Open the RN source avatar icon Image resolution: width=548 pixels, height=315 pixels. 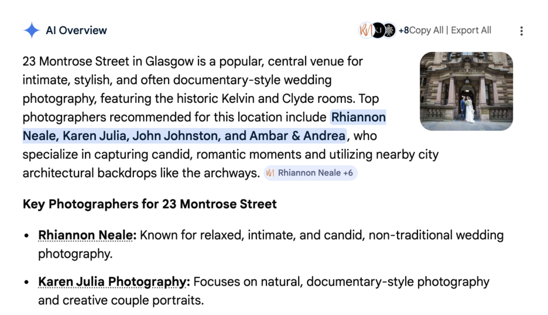[x=366, y=30]
